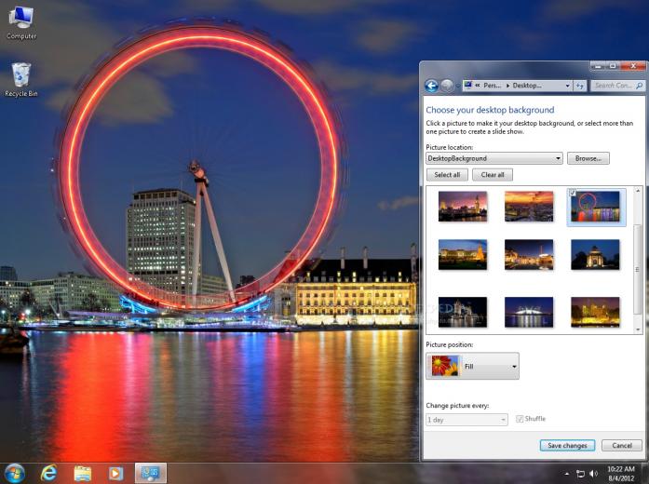
Task: Uncheck the London Eye wallpaper checkbox
Action: (573, 193)
